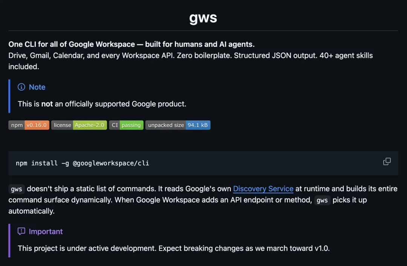407x266 pixels.
Task: Click the purple 'Important' label
Action: tap(46, 231)
